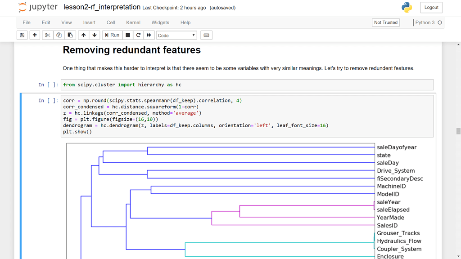Restart kernel and run all cells
This screenshot has height=259, width=461.
(149, 35)
